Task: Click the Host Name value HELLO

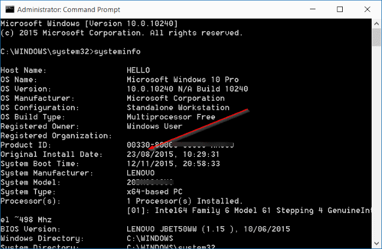Action: (x=138, y=70)
